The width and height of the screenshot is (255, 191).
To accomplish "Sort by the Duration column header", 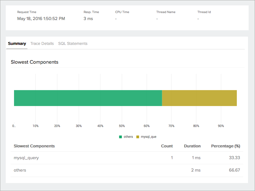I will click(192, 146).
